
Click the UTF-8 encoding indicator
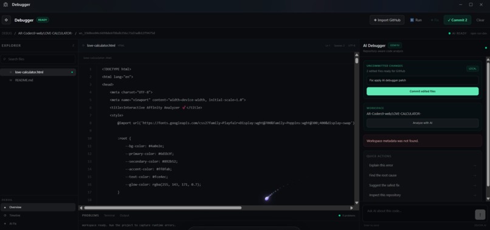(351, 46)
